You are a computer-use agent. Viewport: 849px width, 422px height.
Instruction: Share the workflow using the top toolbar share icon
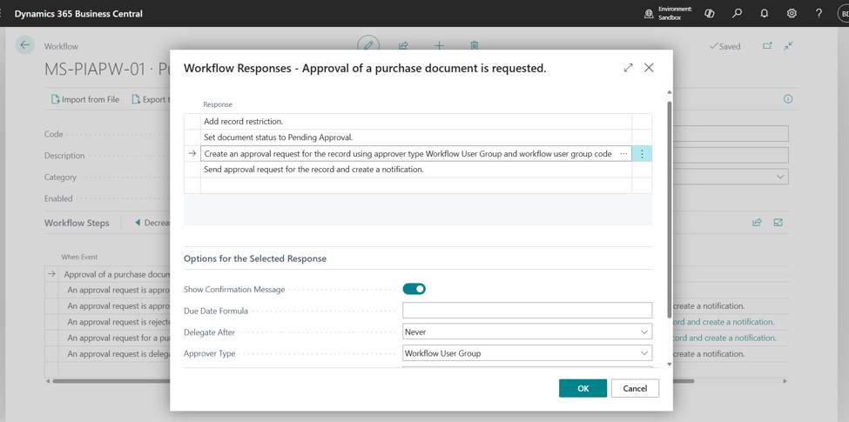[403, 46]
